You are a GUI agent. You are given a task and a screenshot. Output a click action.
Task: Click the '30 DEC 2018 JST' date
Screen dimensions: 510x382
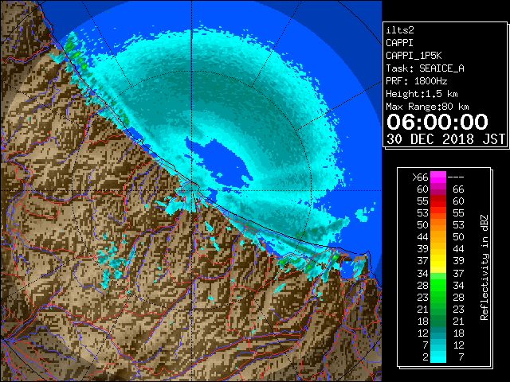[x=445, y=139]
